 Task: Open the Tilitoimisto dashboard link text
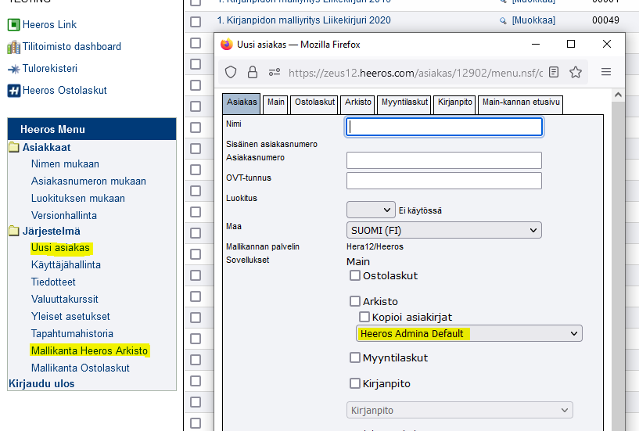pos(72,47)
